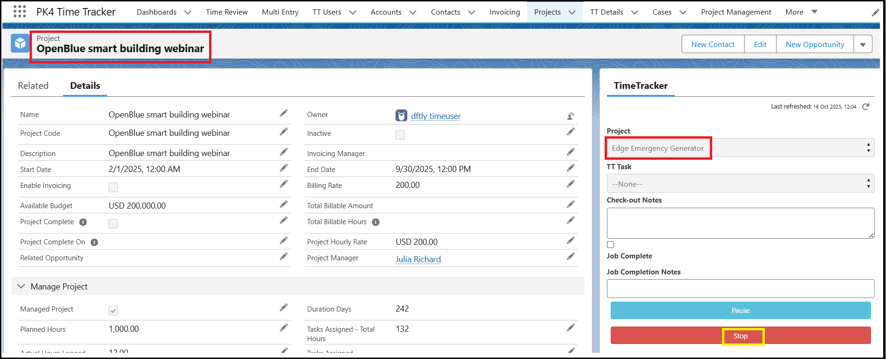886x359 pixels.
Task: Open Invoicing in the nav bar
Action: (505, 12)
